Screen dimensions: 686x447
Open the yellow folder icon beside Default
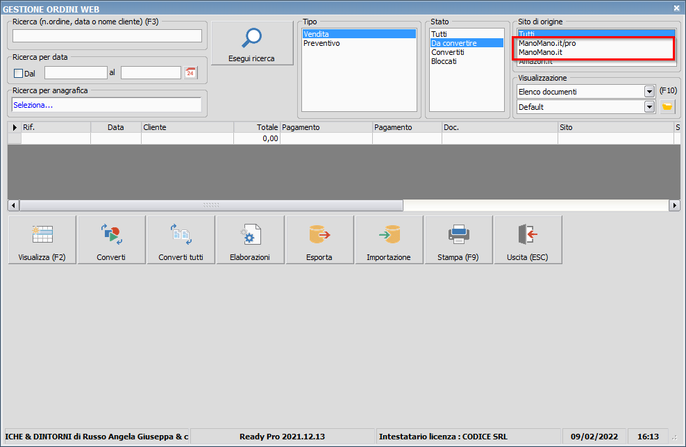coord(667,106)
